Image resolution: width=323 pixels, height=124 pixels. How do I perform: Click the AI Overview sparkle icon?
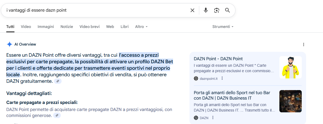[x=10, y=44]
